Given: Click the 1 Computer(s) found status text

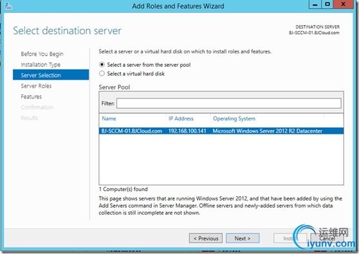Looking at the screenshot, I should (x=123, y=189).
